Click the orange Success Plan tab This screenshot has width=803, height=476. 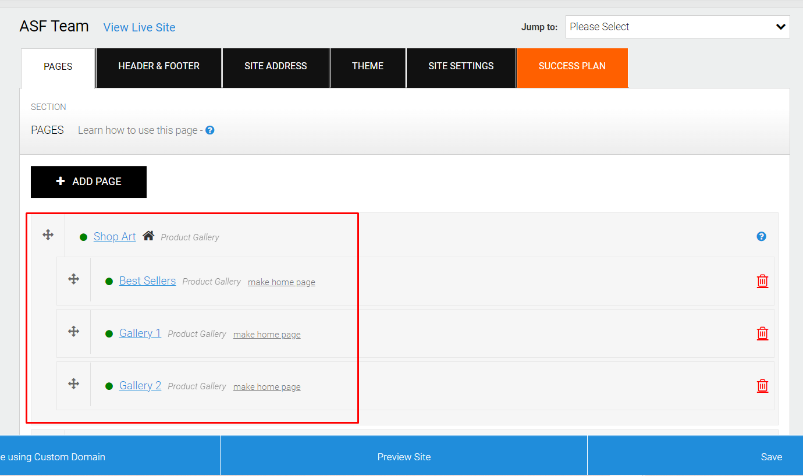(572, 66)
